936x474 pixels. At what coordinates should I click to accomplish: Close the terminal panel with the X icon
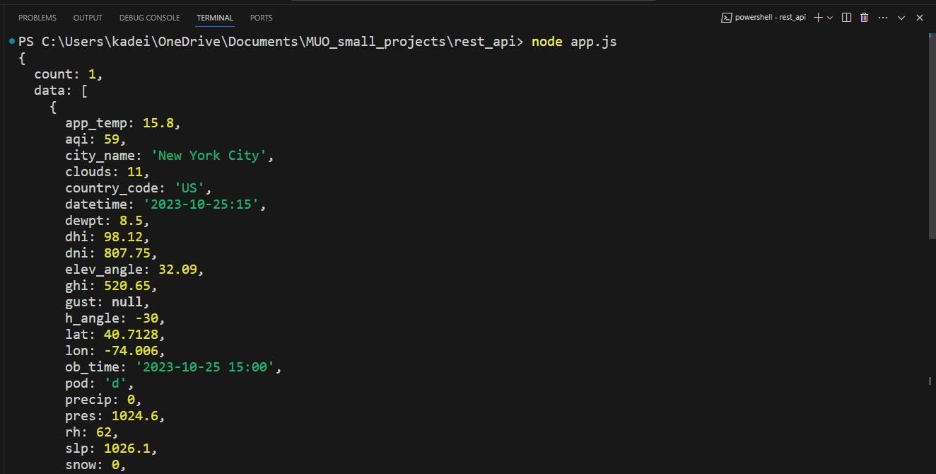point(919,17)
